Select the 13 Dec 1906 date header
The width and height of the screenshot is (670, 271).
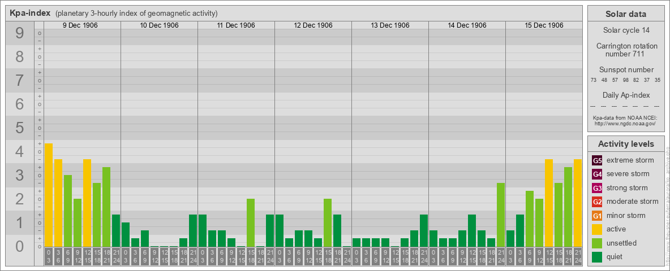390,25
